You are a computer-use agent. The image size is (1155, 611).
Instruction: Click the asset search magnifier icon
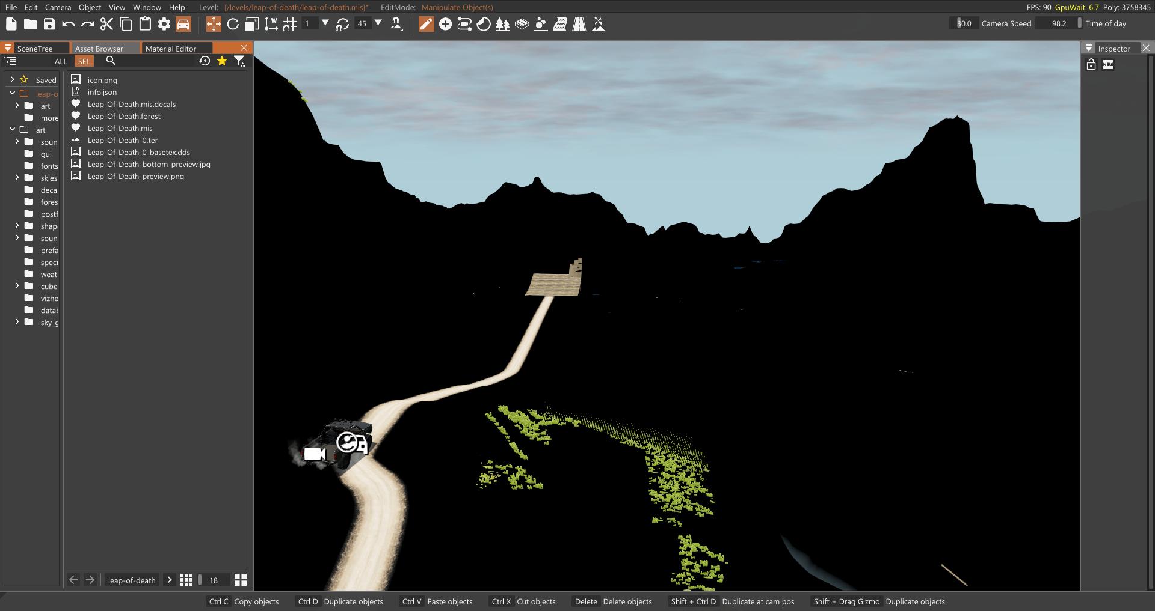click(x=111, y=61)
